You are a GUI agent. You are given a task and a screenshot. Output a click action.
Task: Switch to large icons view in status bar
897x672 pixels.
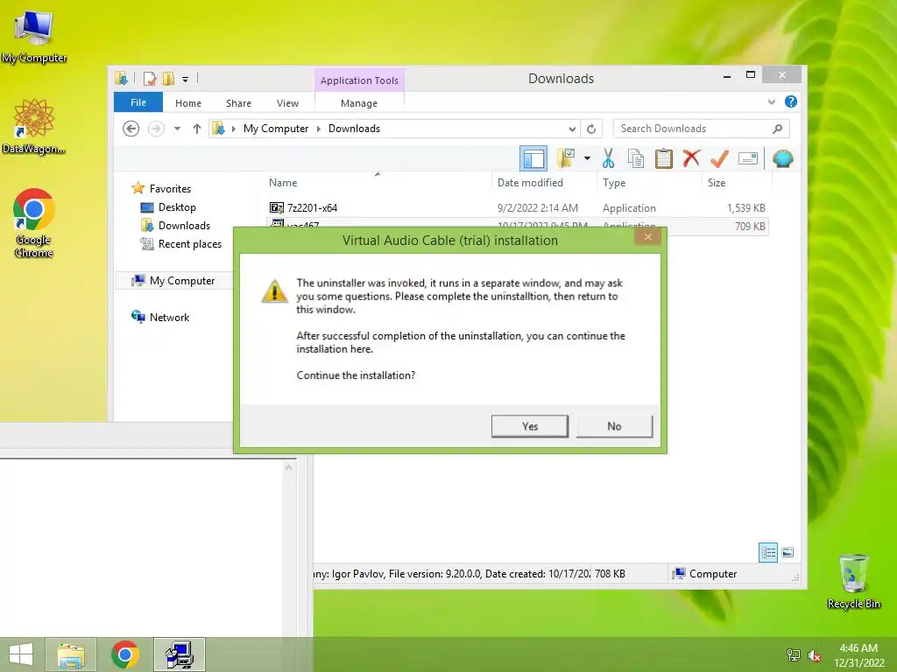click(x=788, y=552)
